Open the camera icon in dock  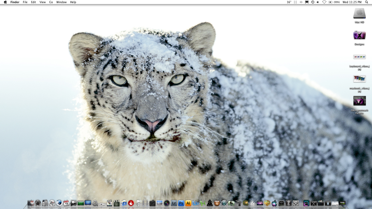tap(152, 203)
